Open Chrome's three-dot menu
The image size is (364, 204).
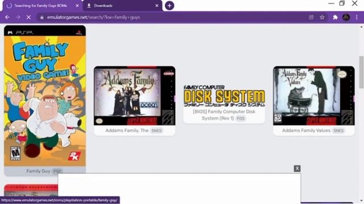pyautogui.click(x=357, y=18)
